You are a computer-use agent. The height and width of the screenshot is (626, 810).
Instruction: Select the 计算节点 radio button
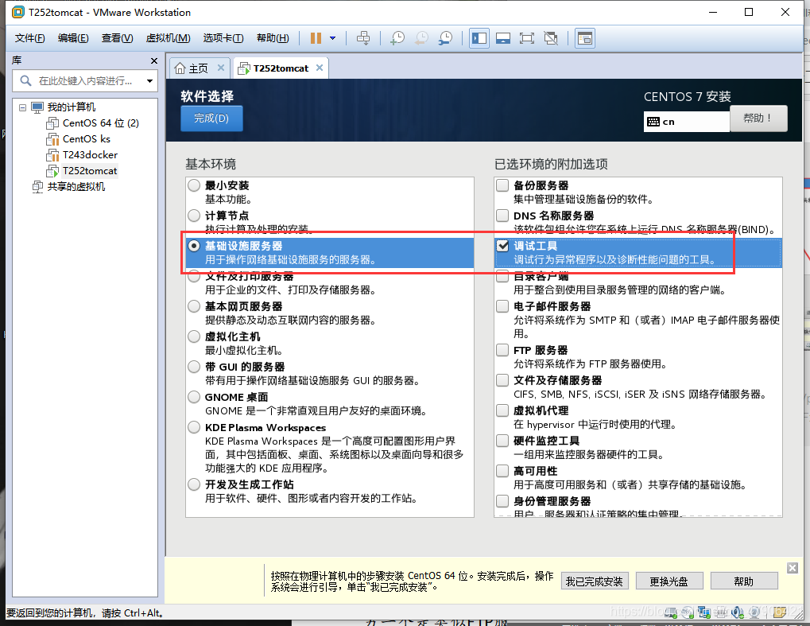pos(194,216)
